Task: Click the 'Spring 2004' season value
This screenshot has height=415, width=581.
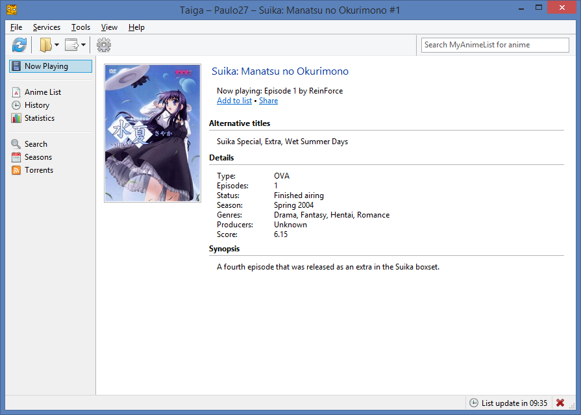Action: [294, 205]
